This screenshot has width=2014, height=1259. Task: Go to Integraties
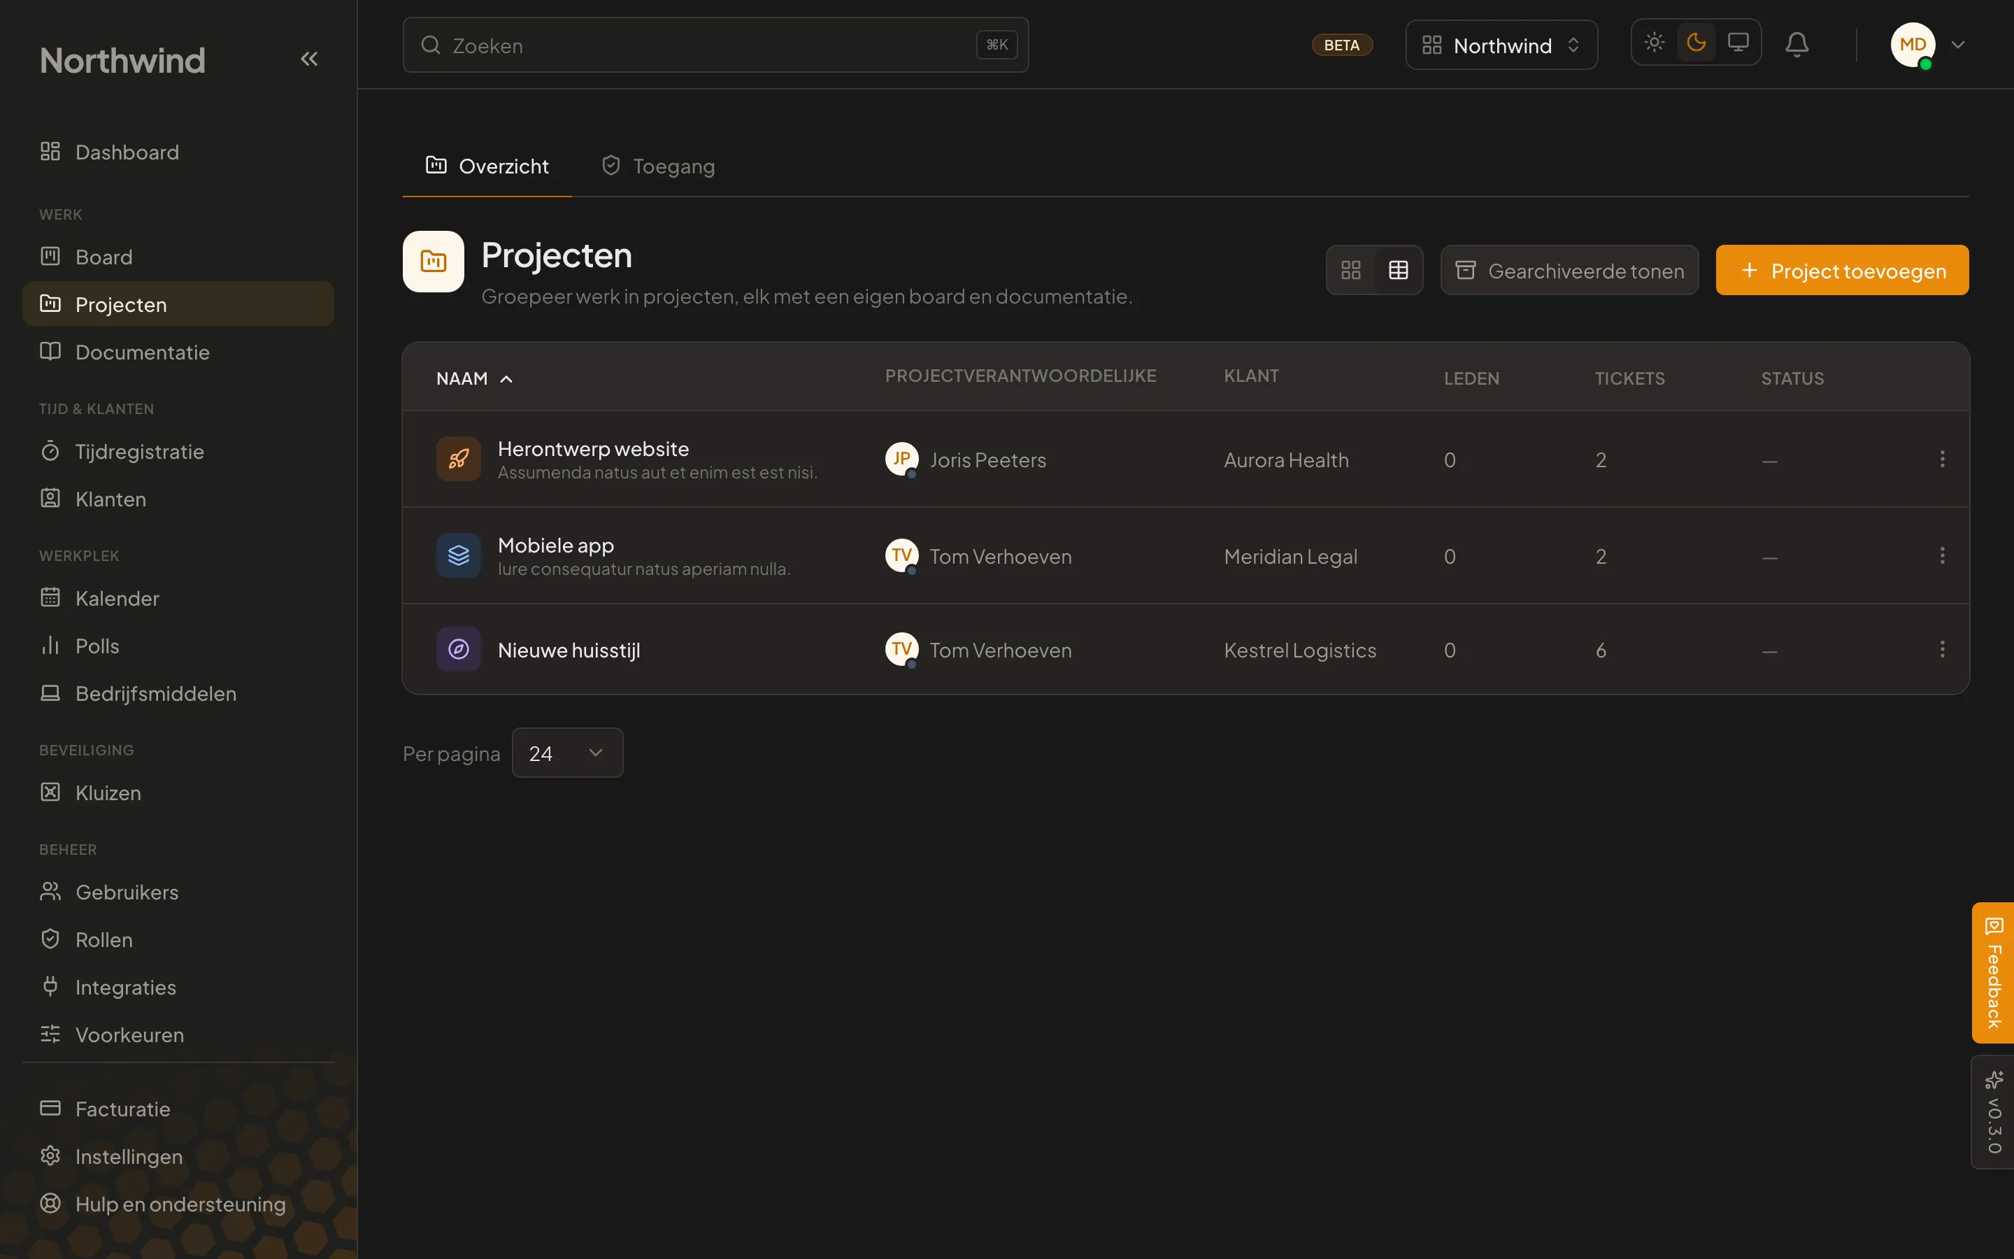[178, 988]
